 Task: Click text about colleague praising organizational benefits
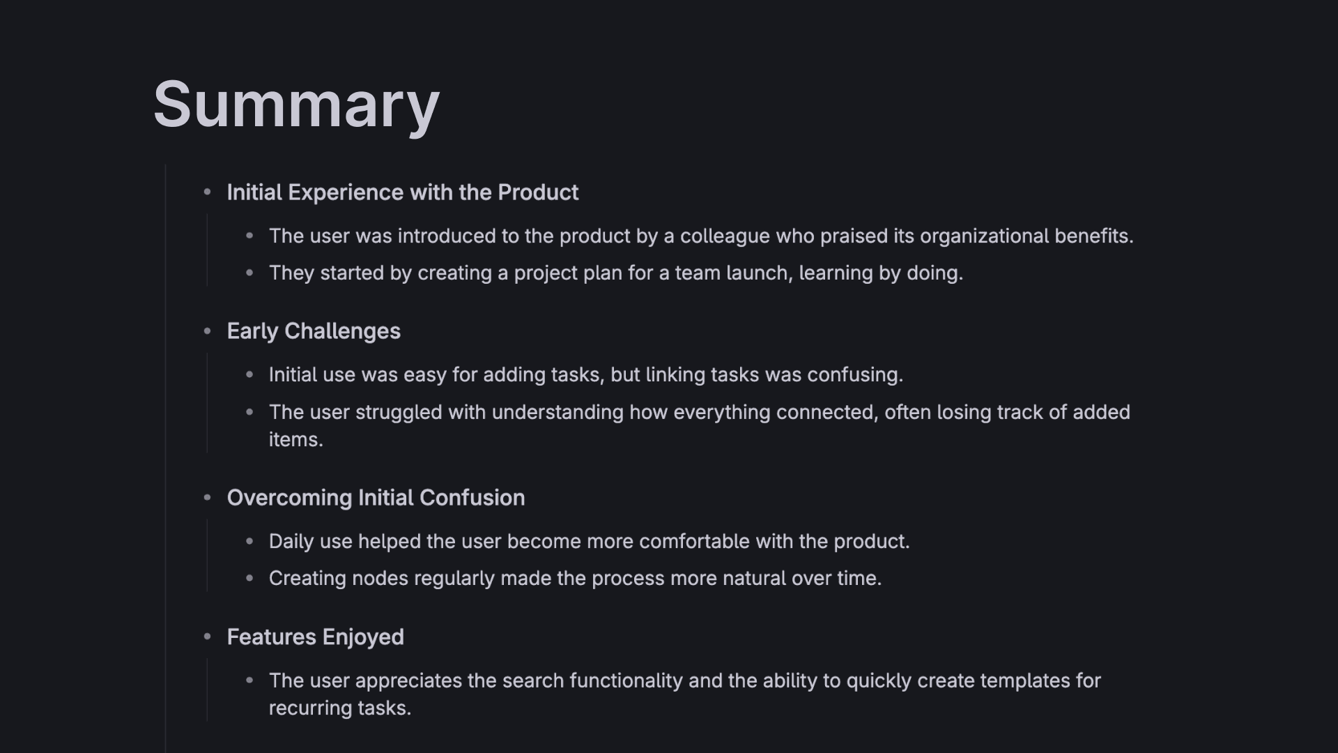pyautogui.click(x=701, y=236)
